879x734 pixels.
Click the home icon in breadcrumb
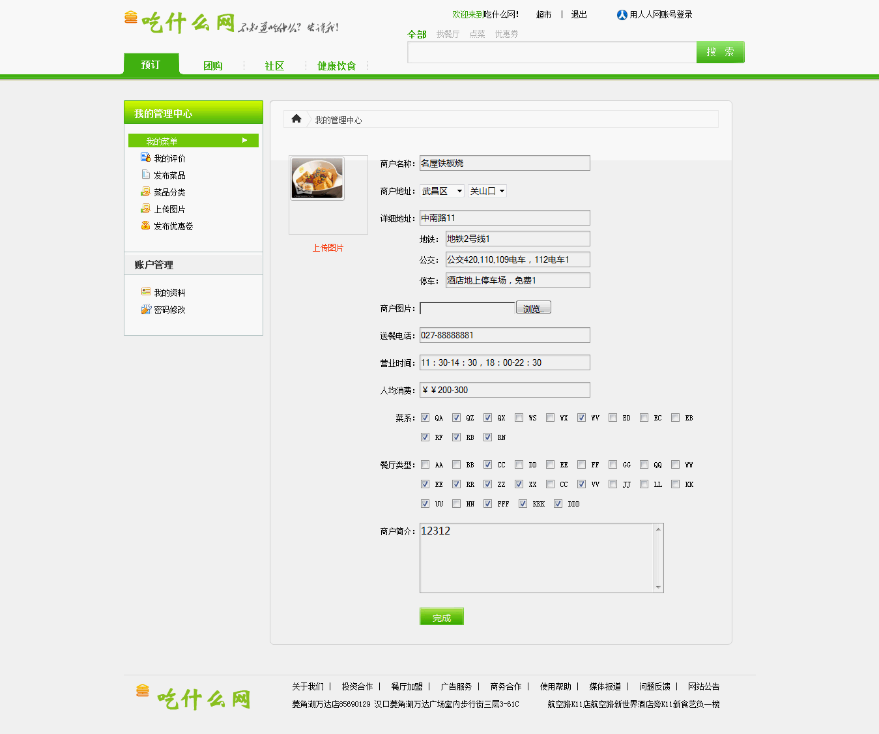[x=296, y=119]
